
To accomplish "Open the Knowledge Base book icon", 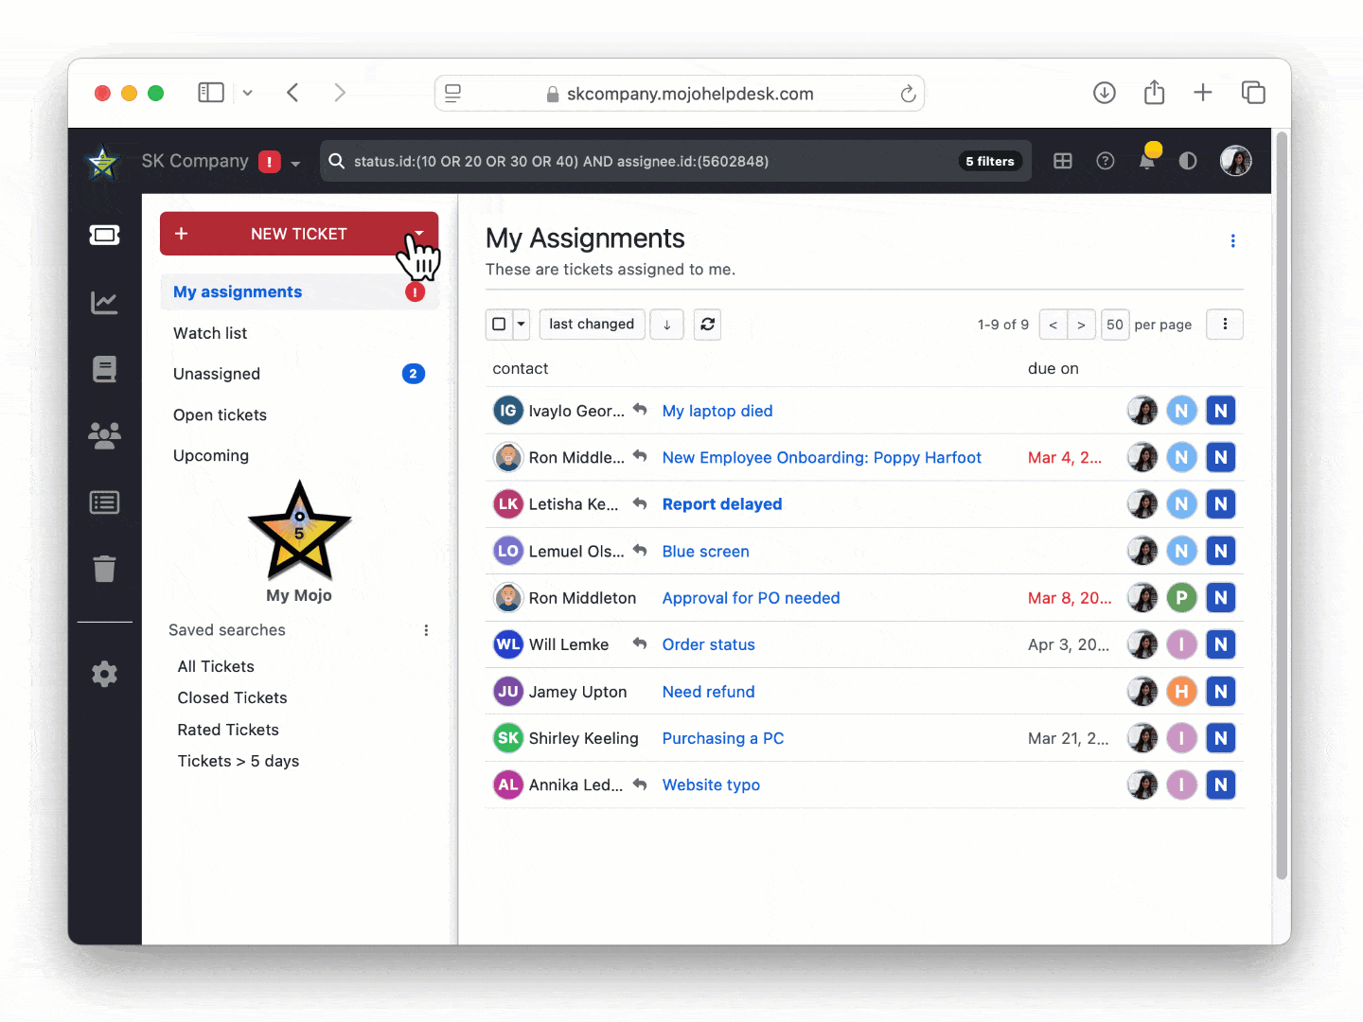I will pyautogui.click(x=104, y=369).
